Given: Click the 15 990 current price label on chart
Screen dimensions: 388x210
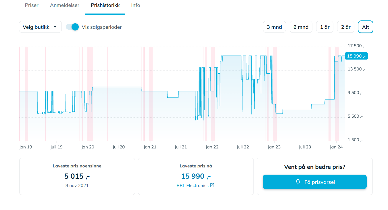Looking at the screenshot, I should tap(356, 56).
